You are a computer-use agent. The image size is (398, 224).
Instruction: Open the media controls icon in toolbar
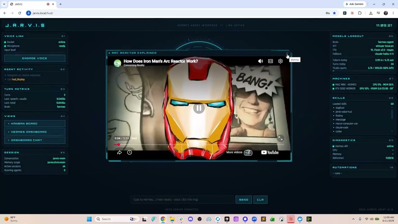(378, 13)
